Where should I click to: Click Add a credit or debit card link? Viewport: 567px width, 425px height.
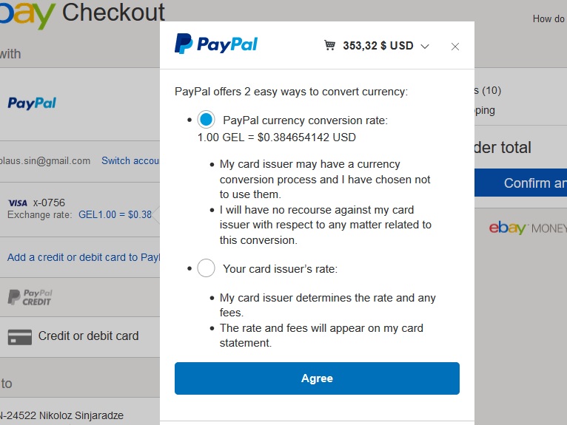click(83, 257)
